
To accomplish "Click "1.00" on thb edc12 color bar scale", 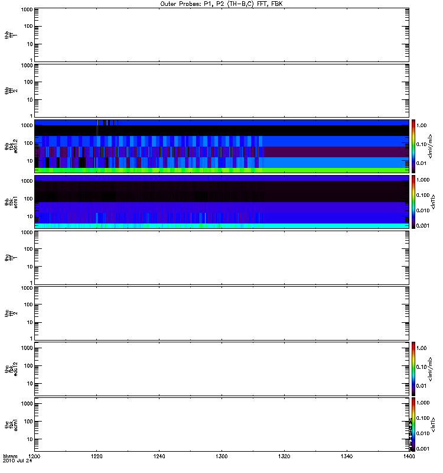I will click(421, 125).
